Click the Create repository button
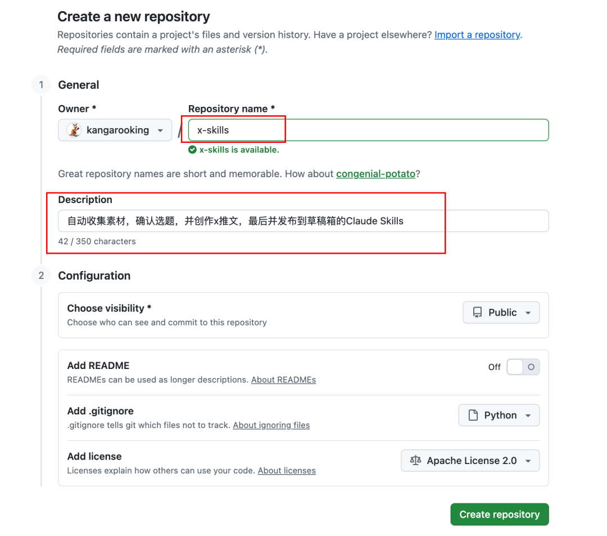Screen dimensions: 607x536 tap(499, 514)
